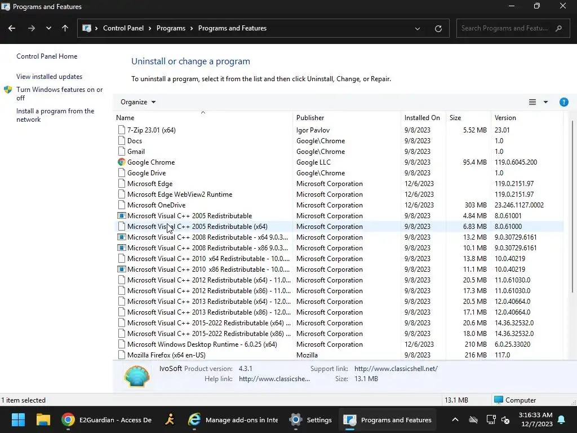
Task: Click the muted volume tray icon
Action: pyautogui.click(x=505, y=419)
